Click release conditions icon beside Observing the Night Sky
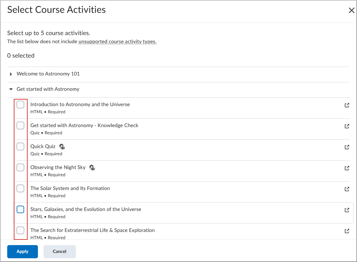 pyautogui.click(x=92, y=167)
